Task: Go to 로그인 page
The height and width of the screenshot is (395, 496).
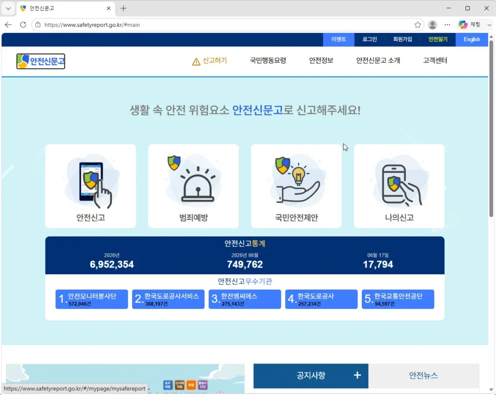Action: [x=370, y=39]
